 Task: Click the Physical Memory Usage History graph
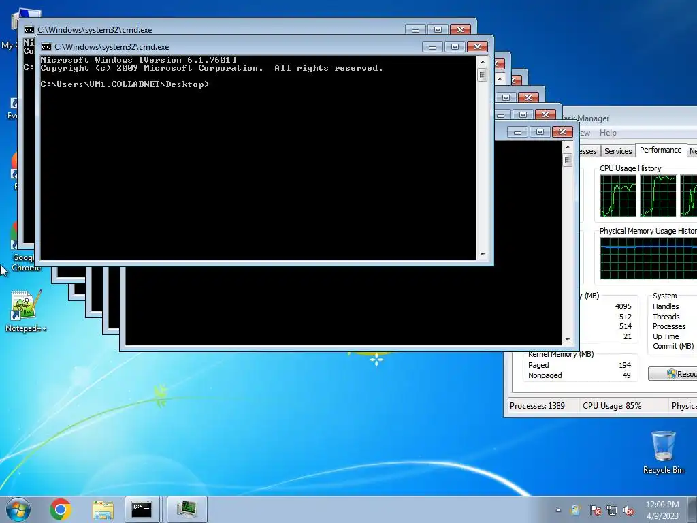649,258
